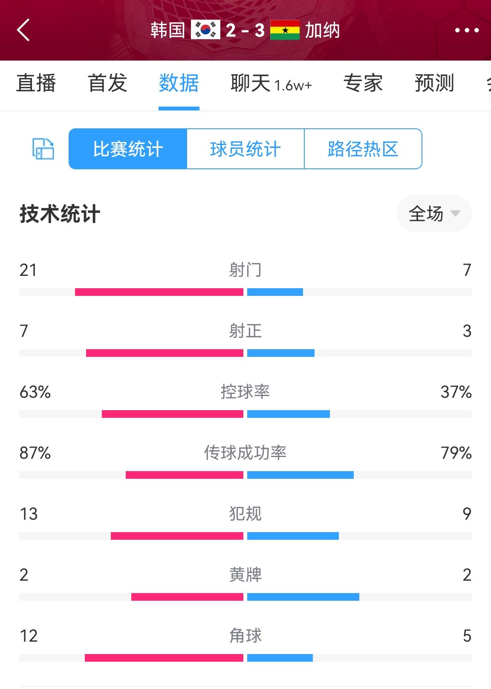Go to the 专家 tab

pos(363,83)
